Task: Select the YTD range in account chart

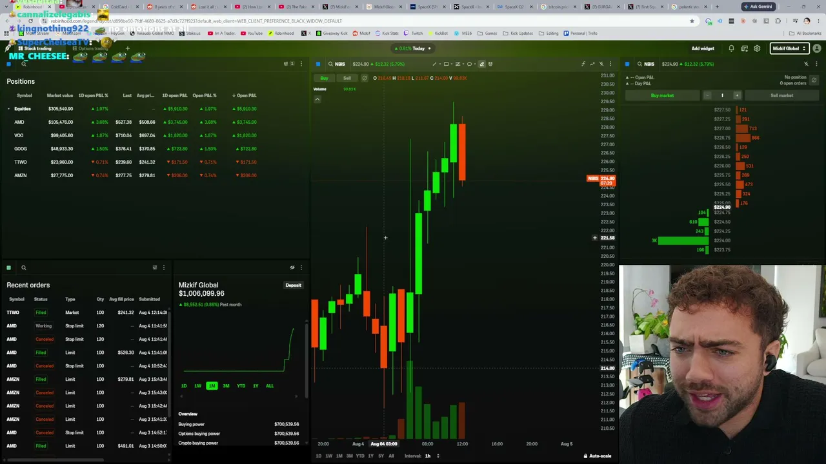Action: point(241,386)
